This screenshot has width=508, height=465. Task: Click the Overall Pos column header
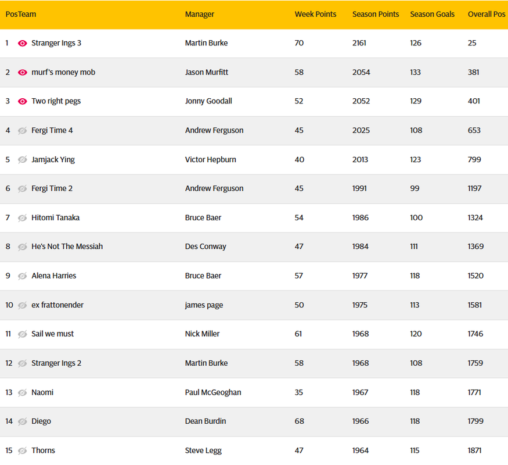click(487, 15)
